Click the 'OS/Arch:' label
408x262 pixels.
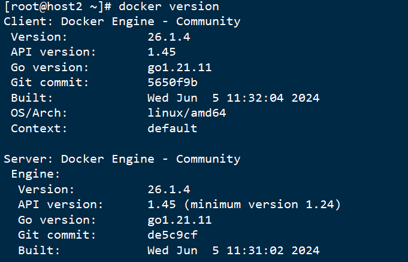coord(39,113)
